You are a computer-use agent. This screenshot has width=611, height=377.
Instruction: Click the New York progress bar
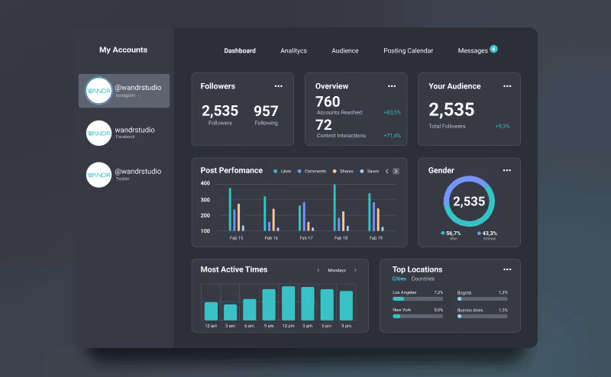point(418,316)
